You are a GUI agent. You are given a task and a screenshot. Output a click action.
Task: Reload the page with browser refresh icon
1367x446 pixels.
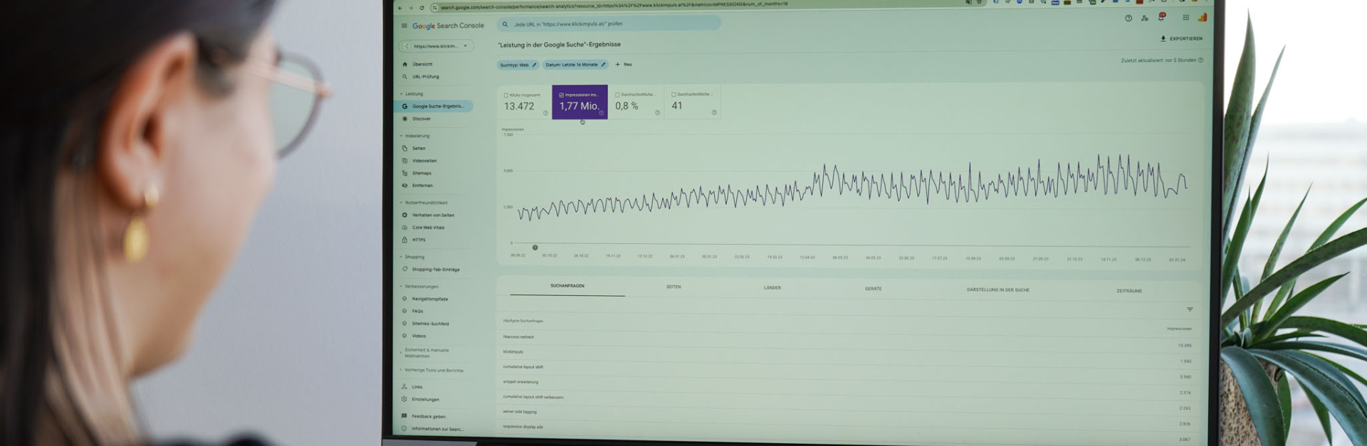pos(422,8)
